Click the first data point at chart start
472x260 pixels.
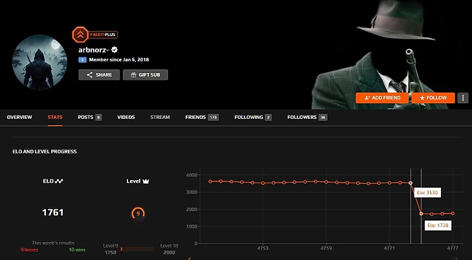click(x=210, y=181)
